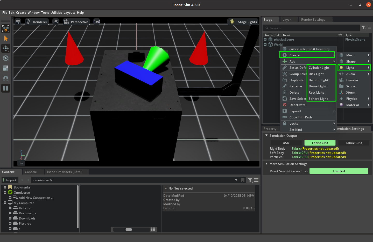This screenshot has height=242, width=373.
Task: Open the Material submenu
Action: [x=354, y=105]
